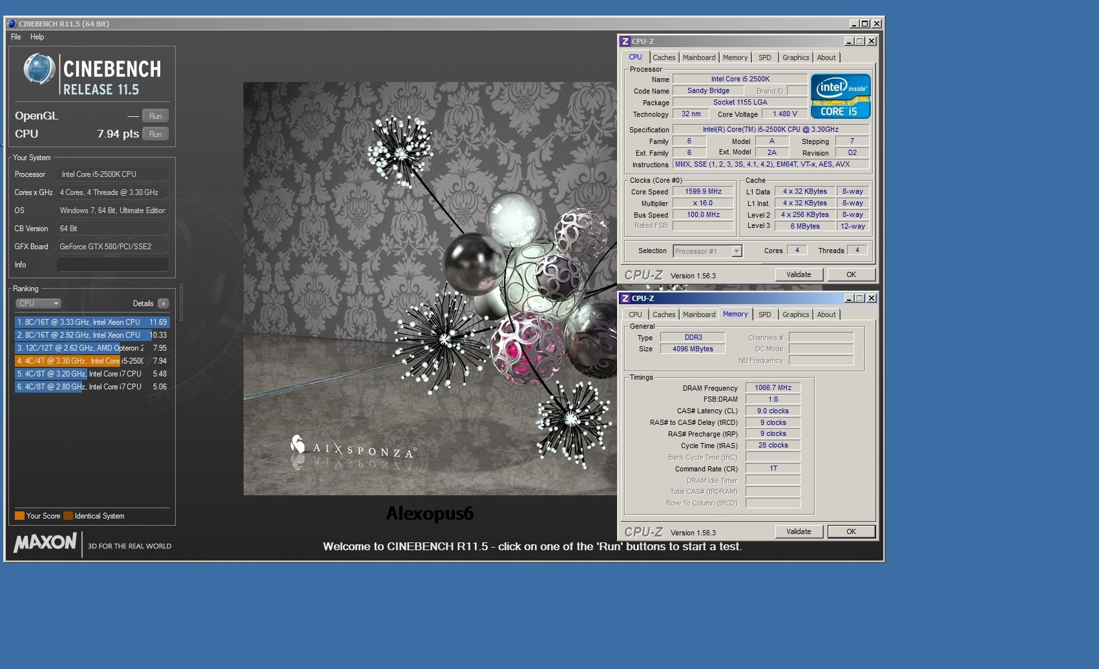Click the Core Speed value 1599.9 MHz

[x=703, y=191]
